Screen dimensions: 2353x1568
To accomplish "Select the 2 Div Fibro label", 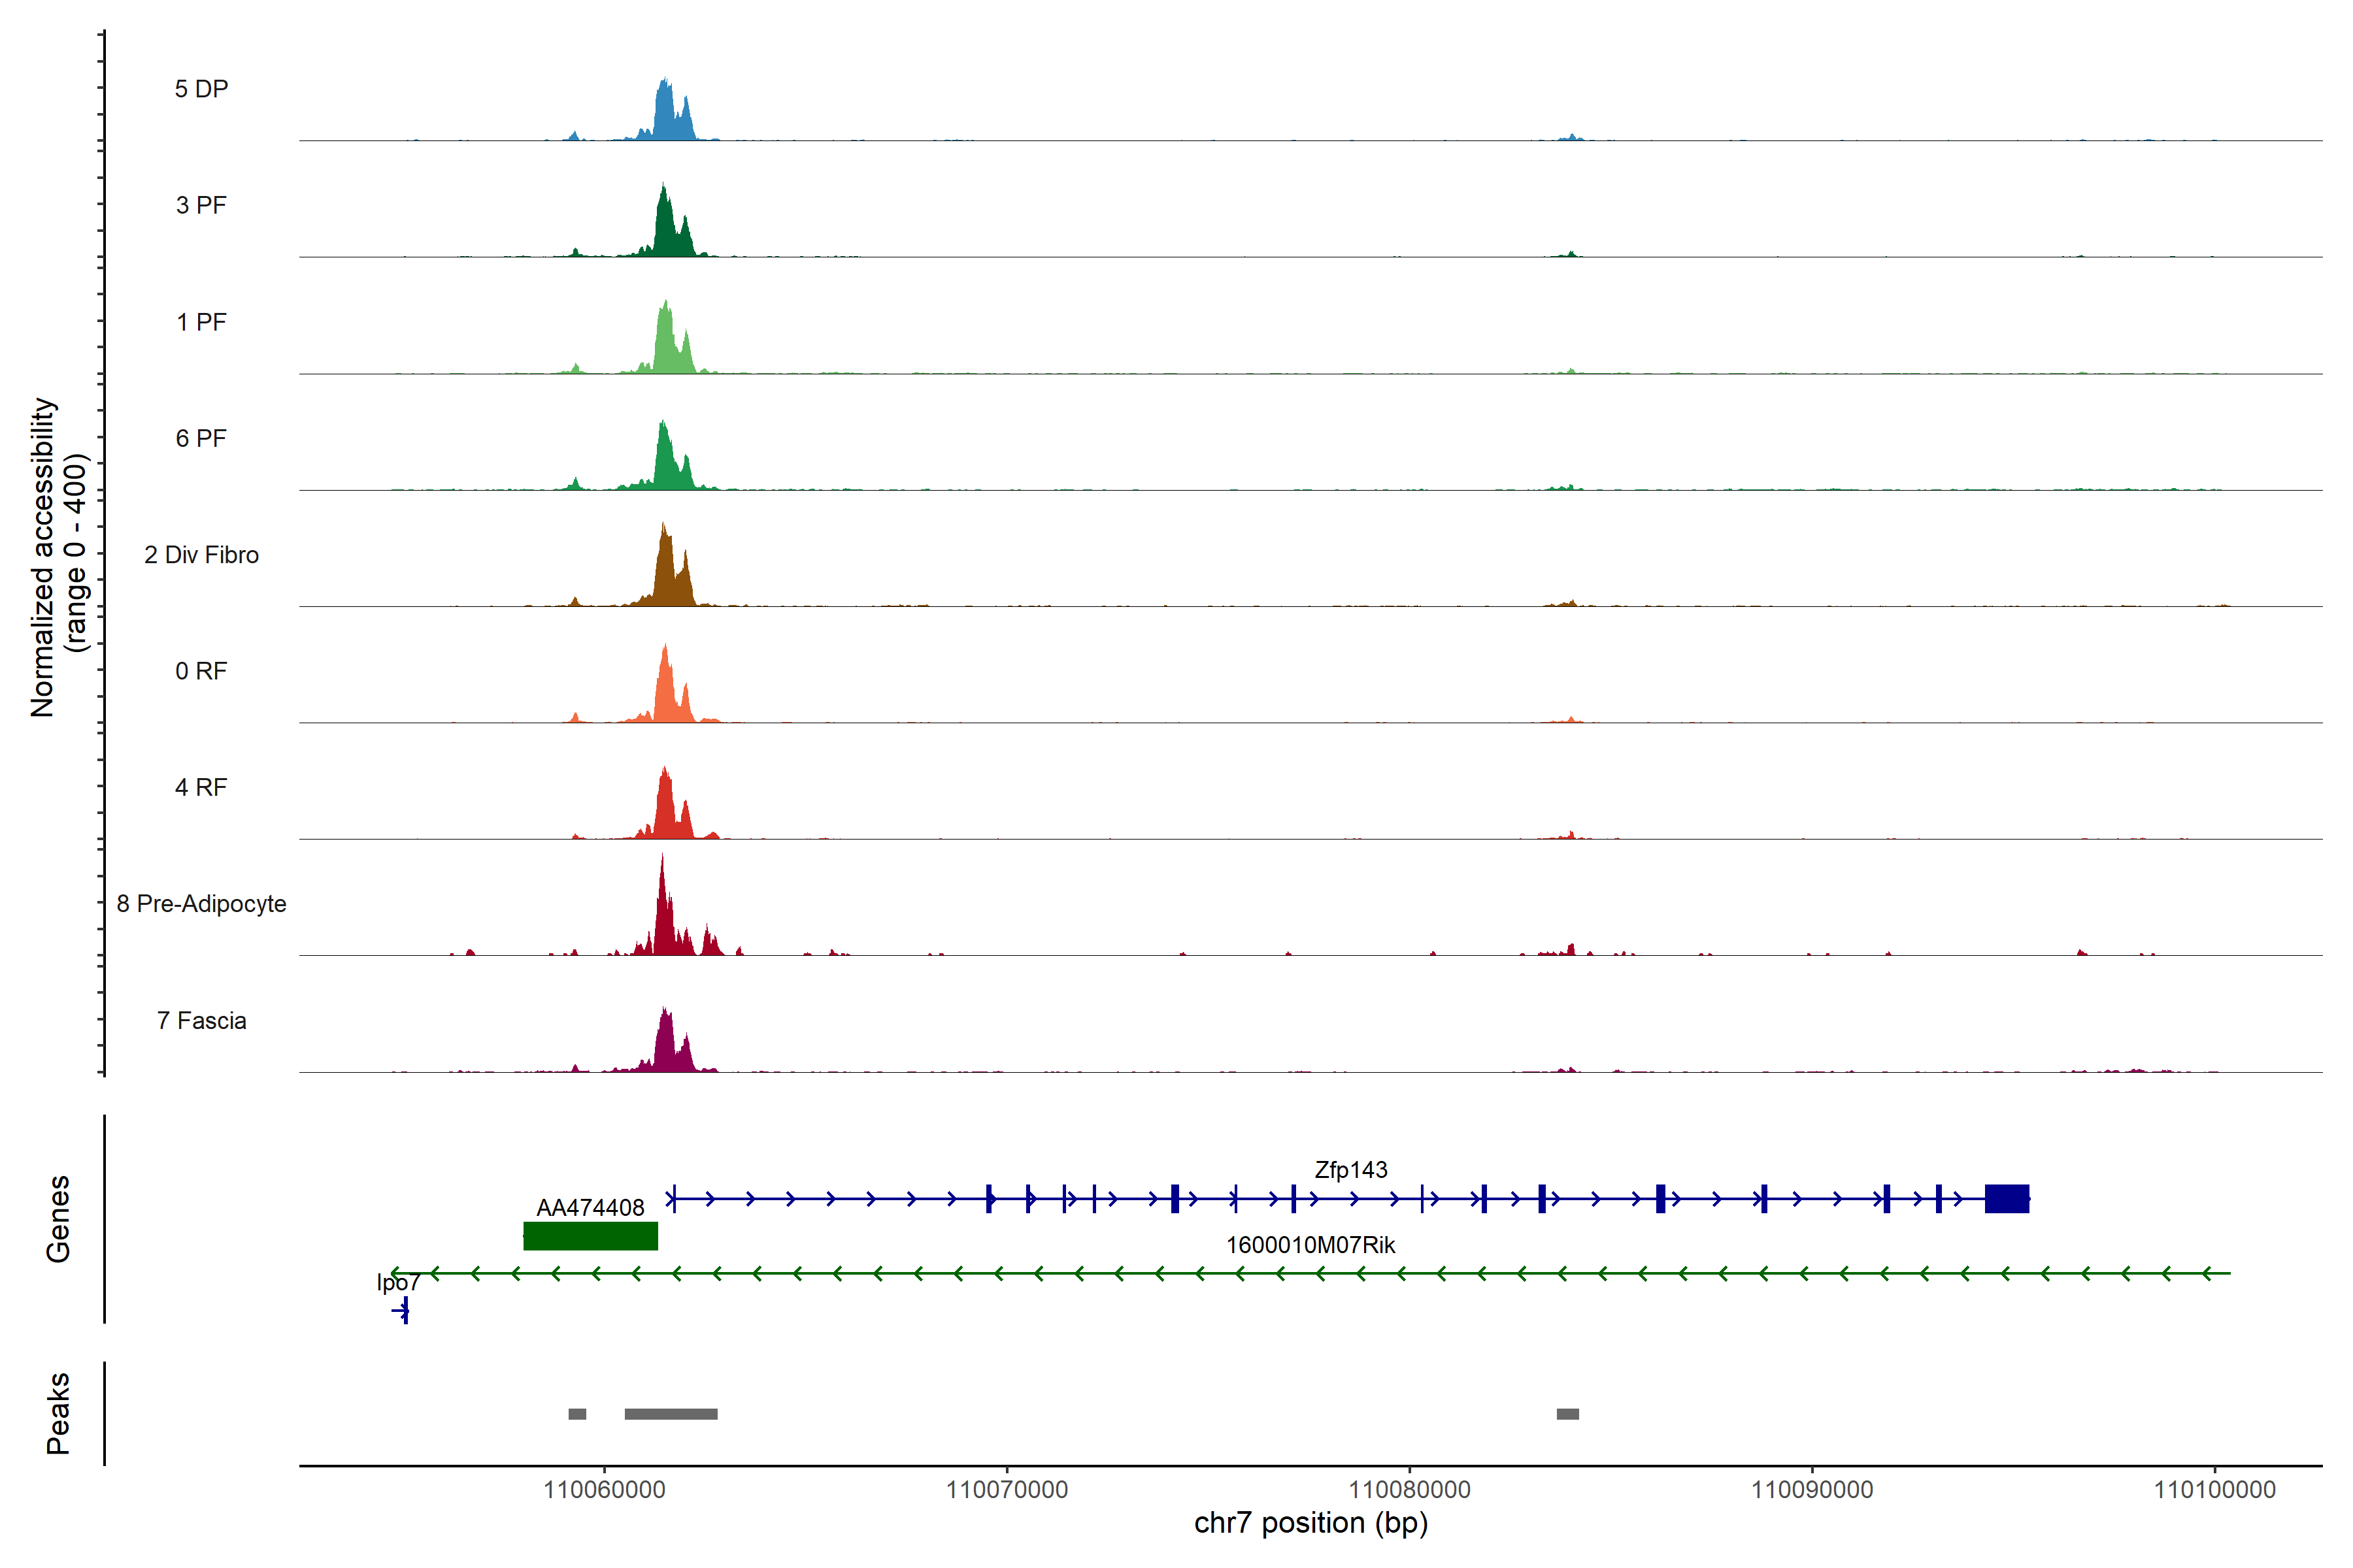I will (x=201, y=555).
